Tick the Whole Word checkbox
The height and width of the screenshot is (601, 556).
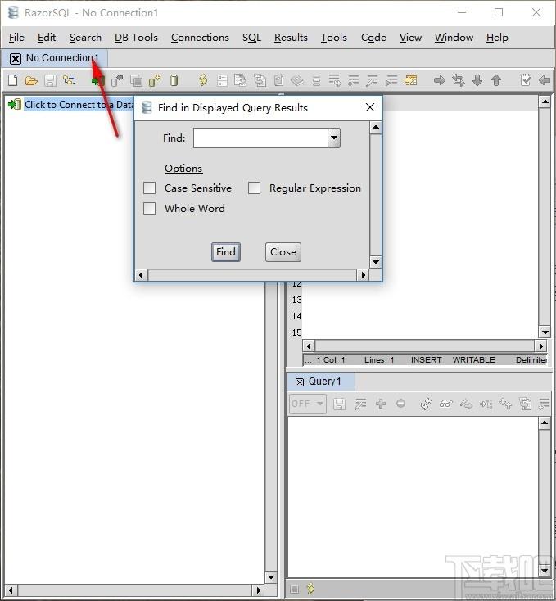[150, 209]
